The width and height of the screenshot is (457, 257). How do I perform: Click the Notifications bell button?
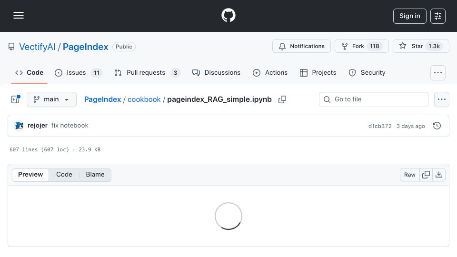(301, 46)
